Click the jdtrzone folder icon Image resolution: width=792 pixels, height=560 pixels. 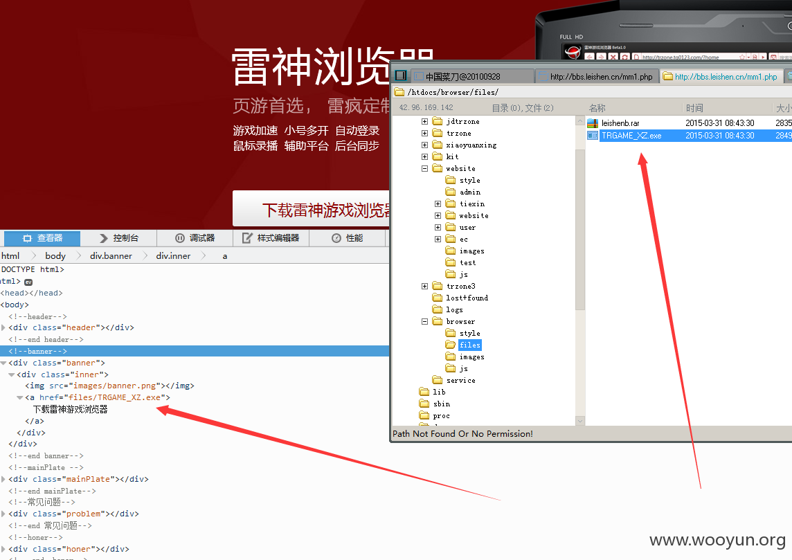(x=438, y=121)
